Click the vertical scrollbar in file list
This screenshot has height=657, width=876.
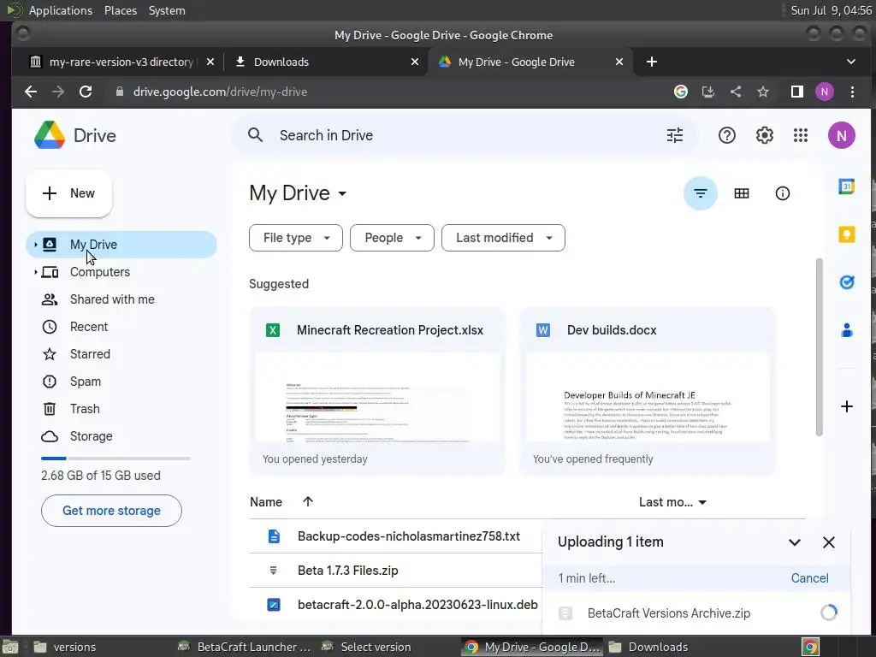click(x=819, y=346)
